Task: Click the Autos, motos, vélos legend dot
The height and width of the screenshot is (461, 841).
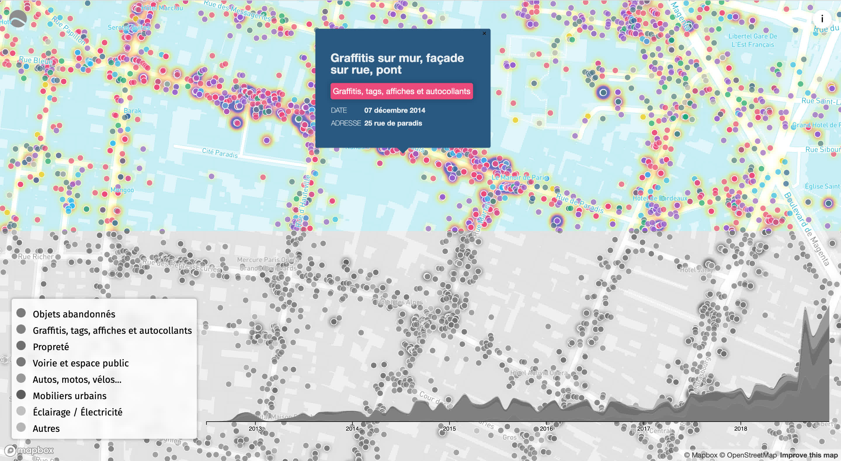Action: point(21,378)
